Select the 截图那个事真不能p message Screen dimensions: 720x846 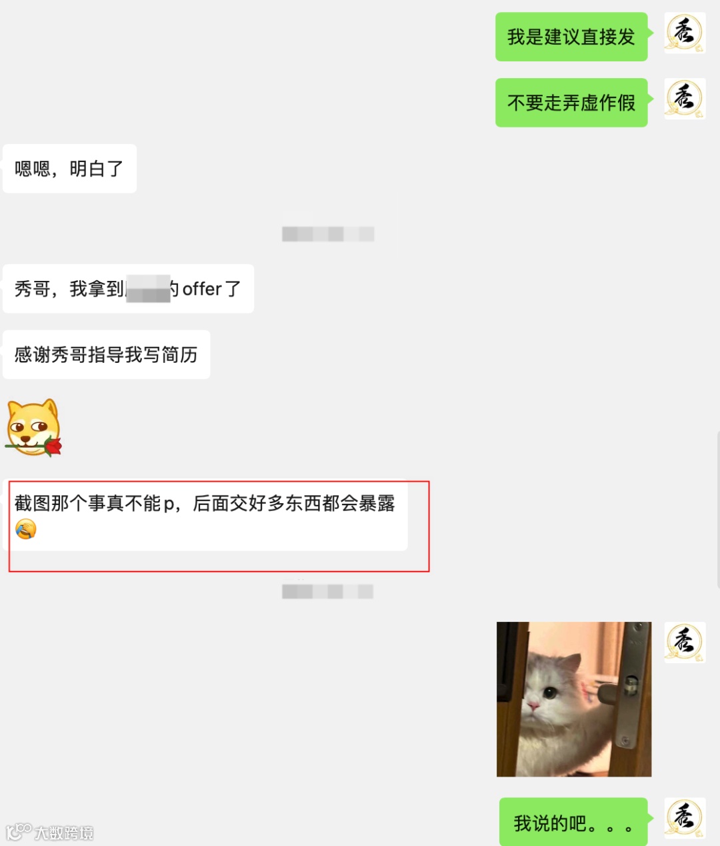205,514
